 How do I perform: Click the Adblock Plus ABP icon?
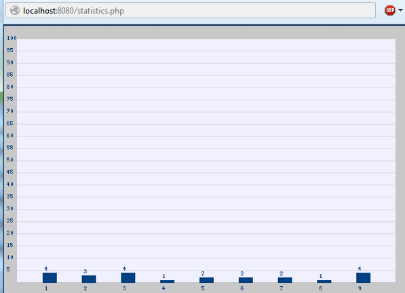click(x=390, y=11)
